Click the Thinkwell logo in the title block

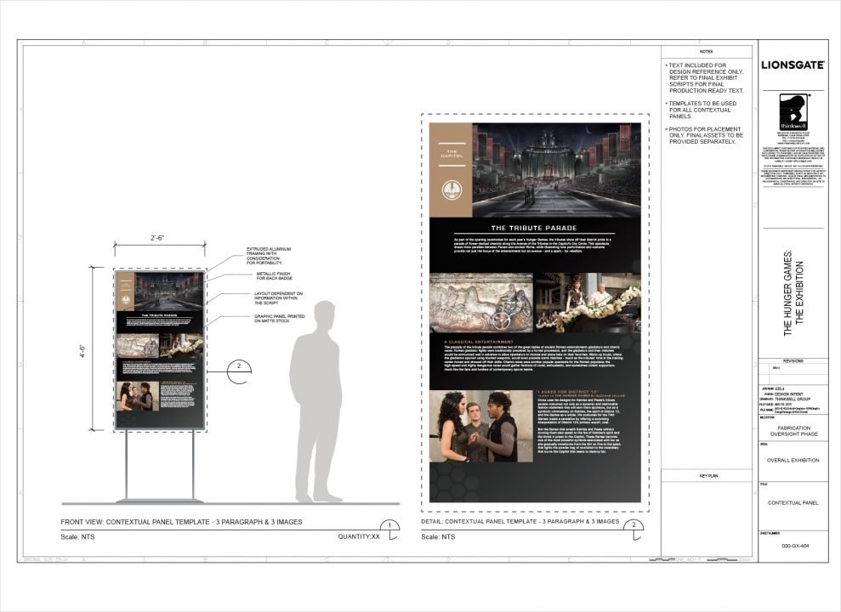pyautogui.click(x=793, y=110)
